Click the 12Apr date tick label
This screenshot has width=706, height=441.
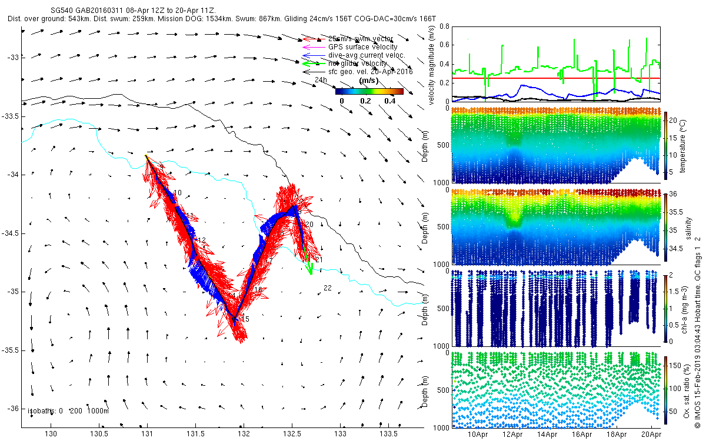click(514, 435)
